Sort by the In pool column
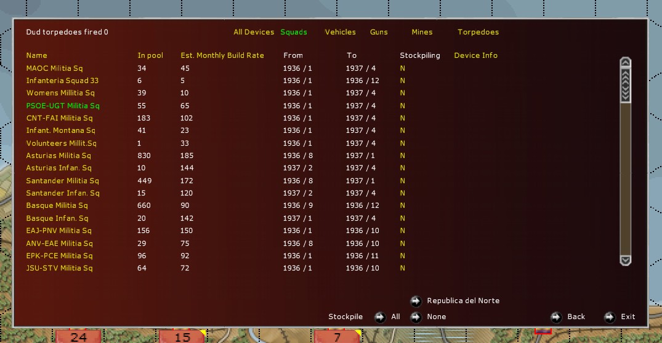This screenshot has width=662, height=343. click(x=150, y=55)
